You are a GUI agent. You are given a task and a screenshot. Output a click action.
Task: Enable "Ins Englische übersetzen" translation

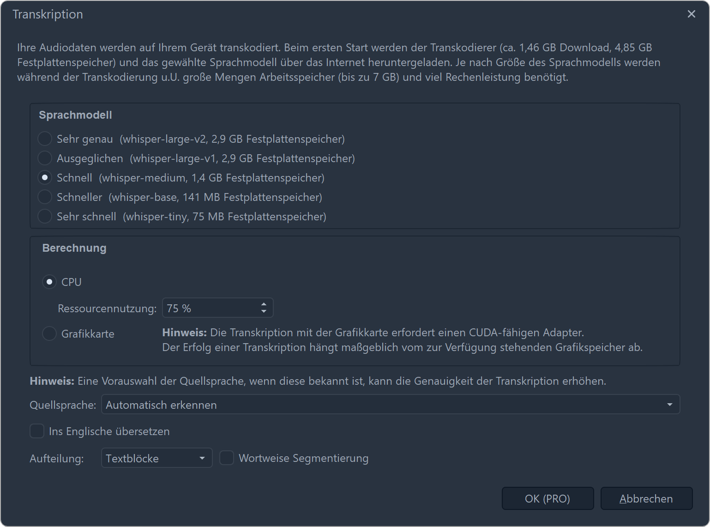(x=37, y=431)
